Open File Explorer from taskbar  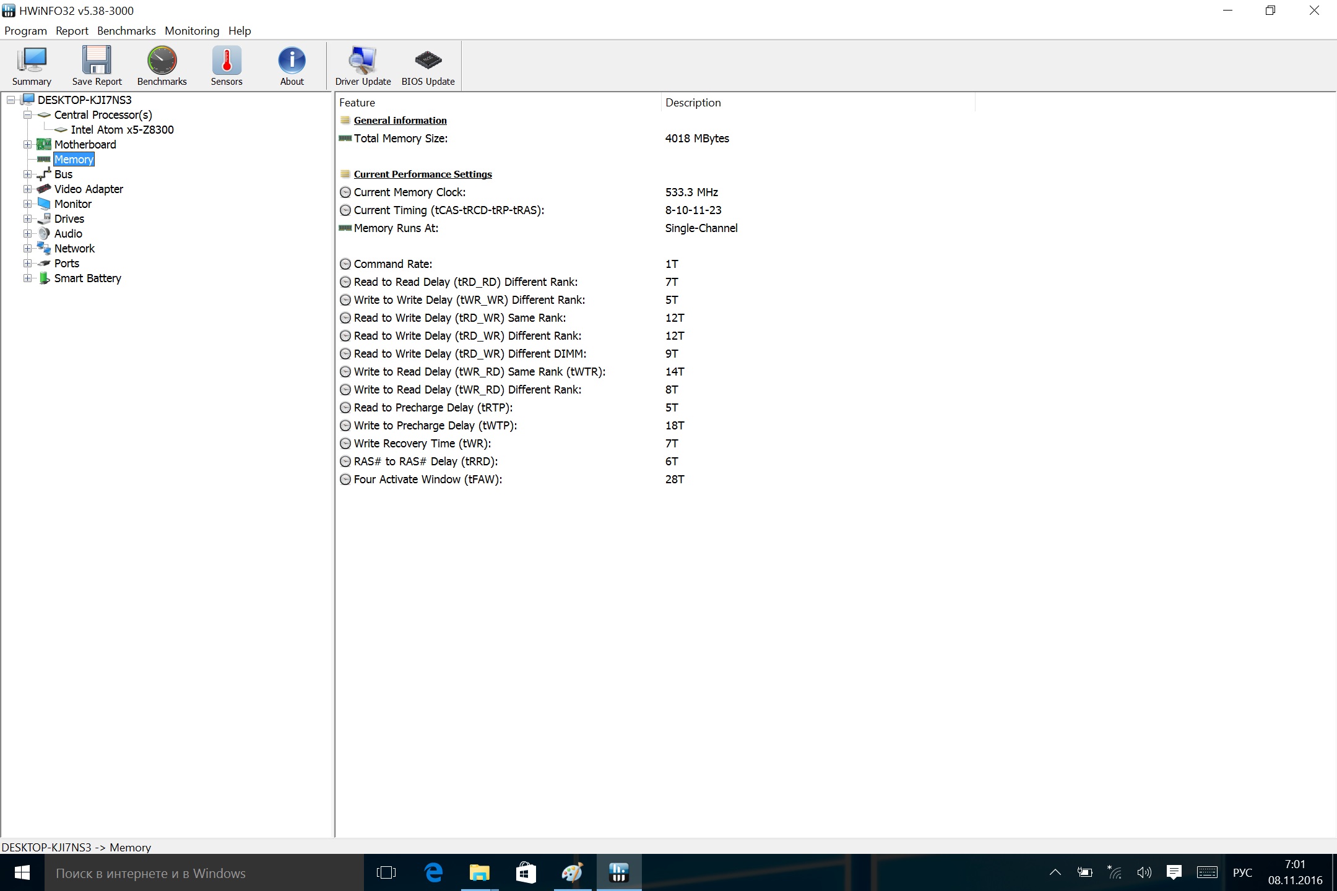[480, 872]
